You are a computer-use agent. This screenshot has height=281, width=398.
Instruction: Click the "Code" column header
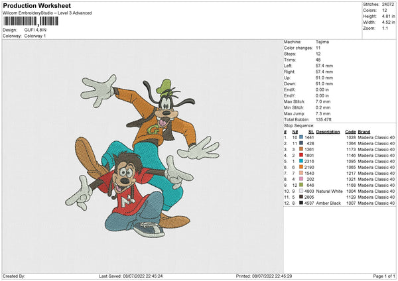point(350,132)
